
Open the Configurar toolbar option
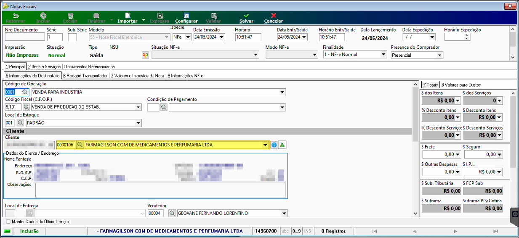coord(186,18)
